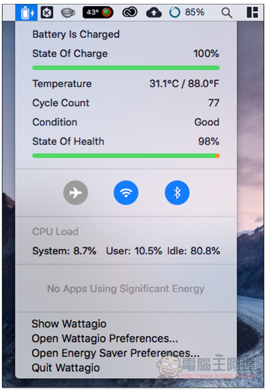Open the 43° temperature monitor icon
Viewport: 266px width, 392px height.
[x=98, y=12]
